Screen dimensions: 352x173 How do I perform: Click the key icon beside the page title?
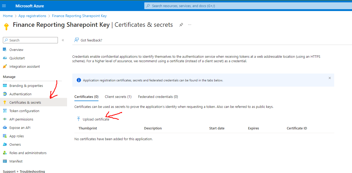[6, 26]
